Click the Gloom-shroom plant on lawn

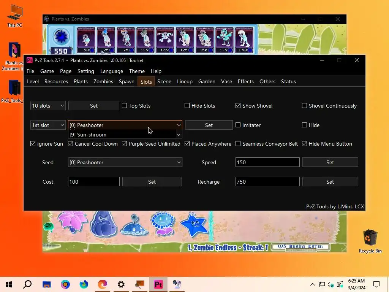click(103, 224)
